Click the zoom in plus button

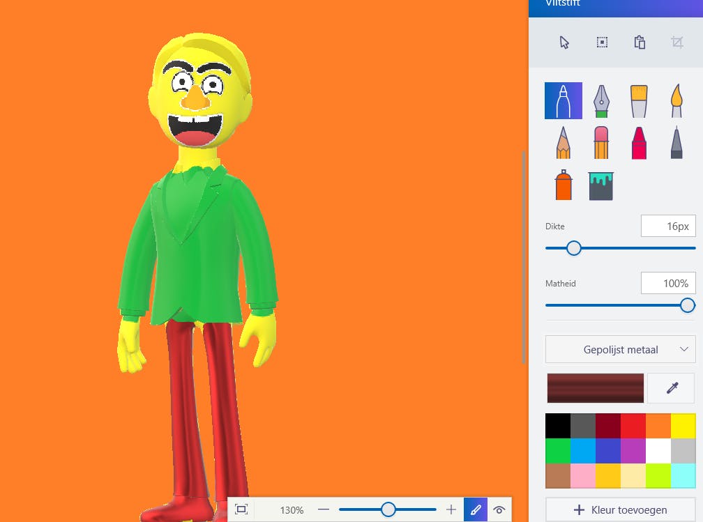(451, 509)
